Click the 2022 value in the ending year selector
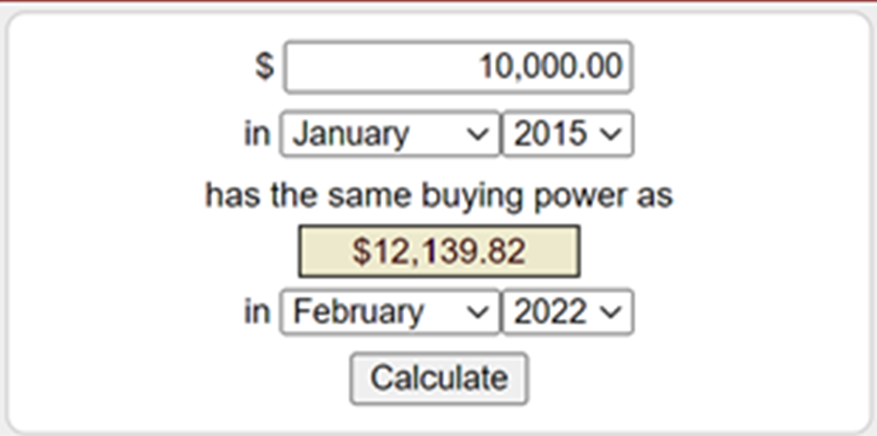 point(551,313)
